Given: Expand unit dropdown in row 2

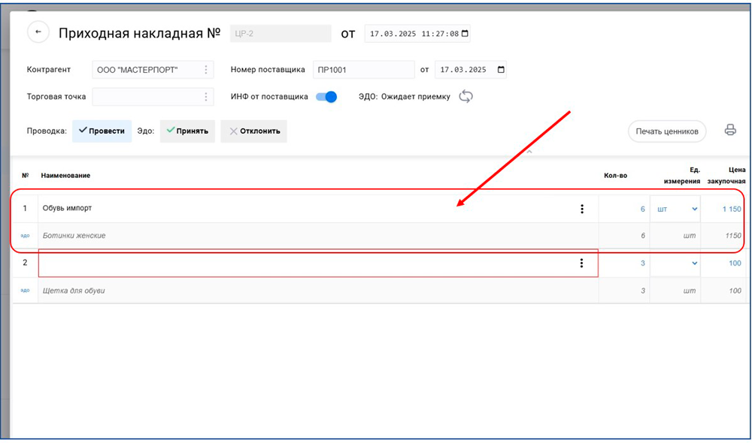Looking at the screenshot, I should click(x=693, y=263).
